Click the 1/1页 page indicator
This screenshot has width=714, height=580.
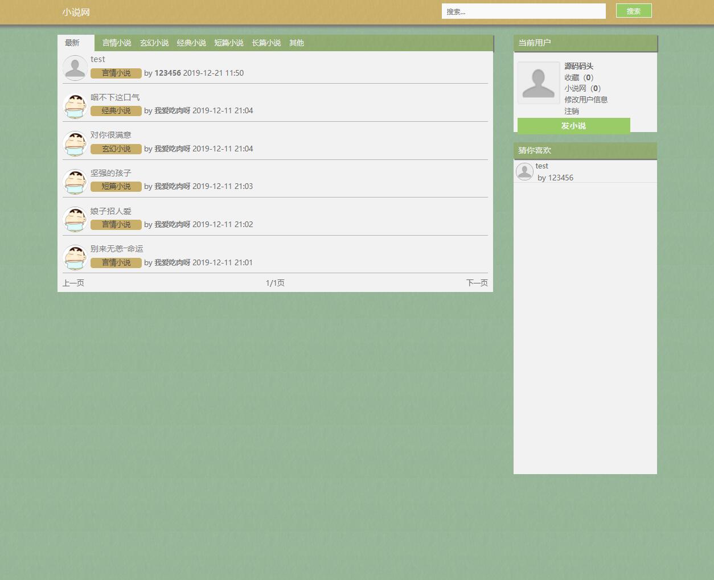pos(275,283)
